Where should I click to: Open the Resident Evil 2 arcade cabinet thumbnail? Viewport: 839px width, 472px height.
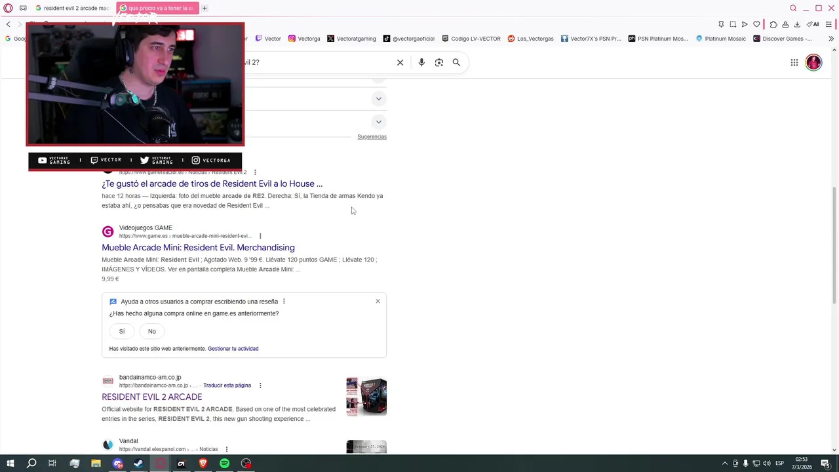366,397
